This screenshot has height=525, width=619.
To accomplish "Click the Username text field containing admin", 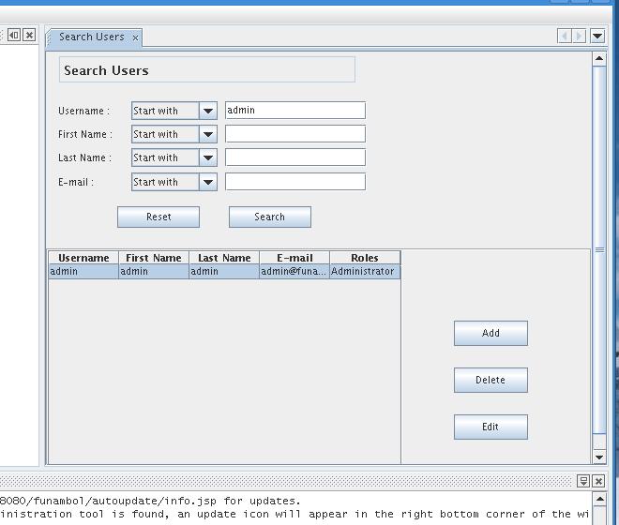I will click(x=294, y=111).
